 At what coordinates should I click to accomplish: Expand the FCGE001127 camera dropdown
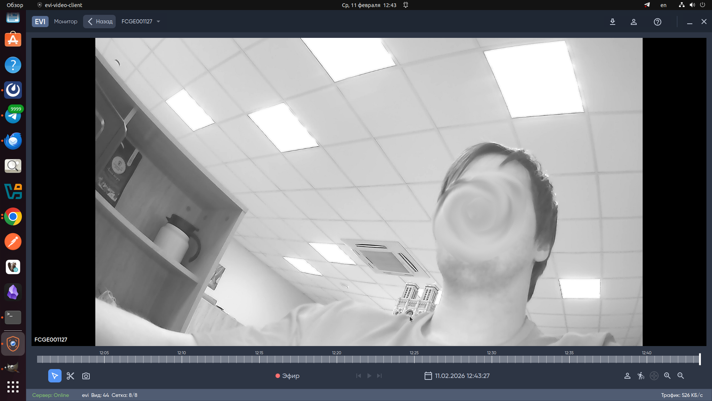point(158,22)
